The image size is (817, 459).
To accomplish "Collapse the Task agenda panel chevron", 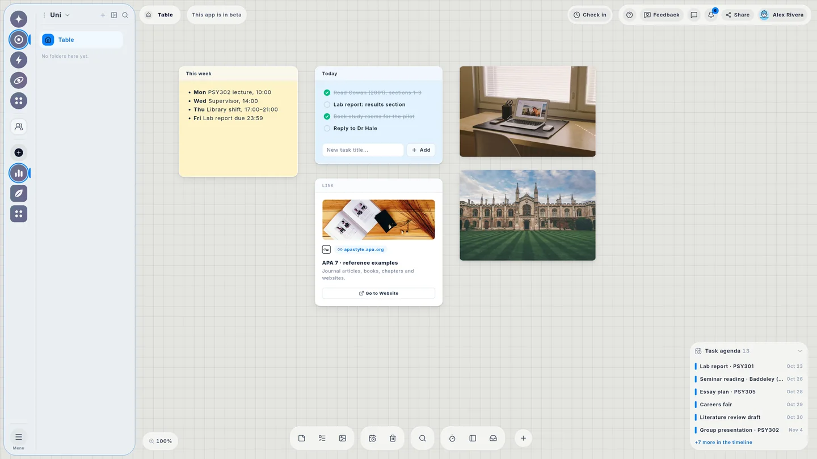I will (x=800, y=351).
